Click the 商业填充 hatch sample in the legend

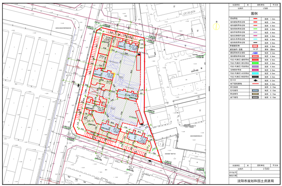pyautogui.click(x=255, y=94)
